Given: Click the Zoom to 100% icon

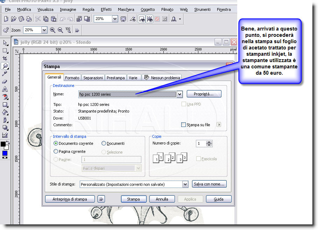Looking at the screenshot, I should (68, 30).
